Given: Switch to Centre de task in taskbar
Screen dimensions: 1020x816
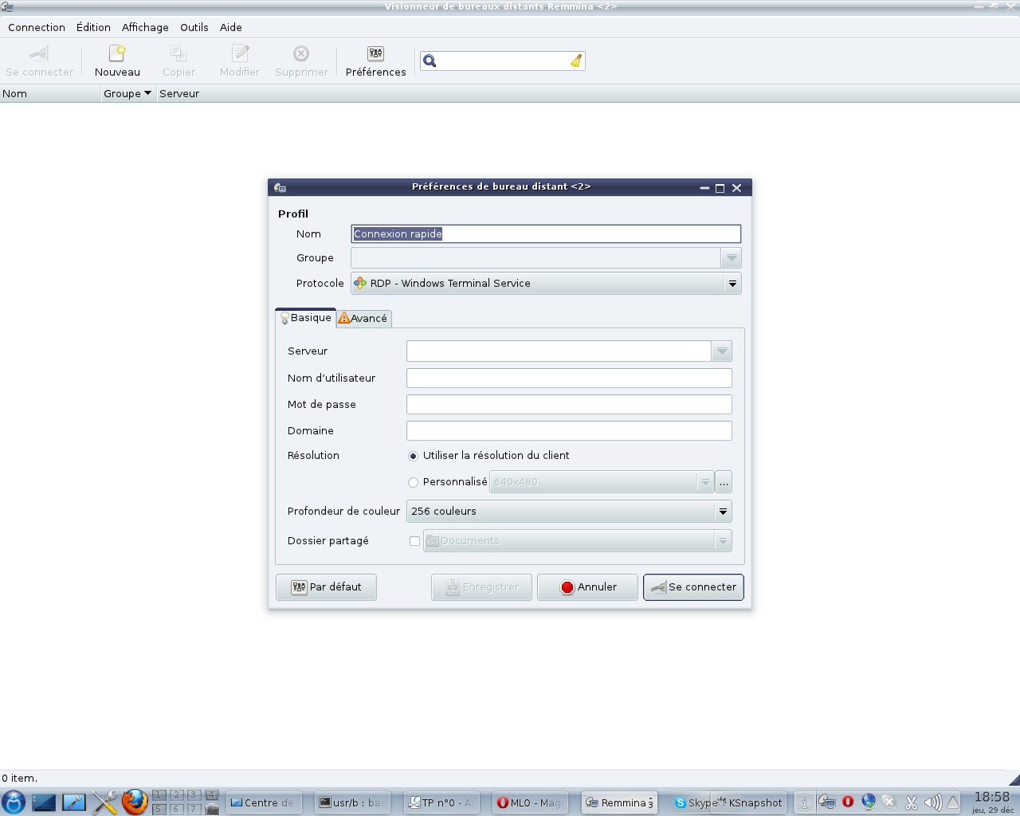Looking at the screenshot, I should coord(263,802).
